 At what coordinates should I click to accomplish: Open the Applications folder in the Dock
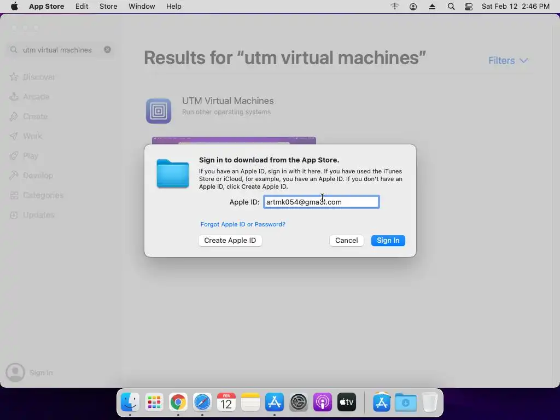point(382,402)
